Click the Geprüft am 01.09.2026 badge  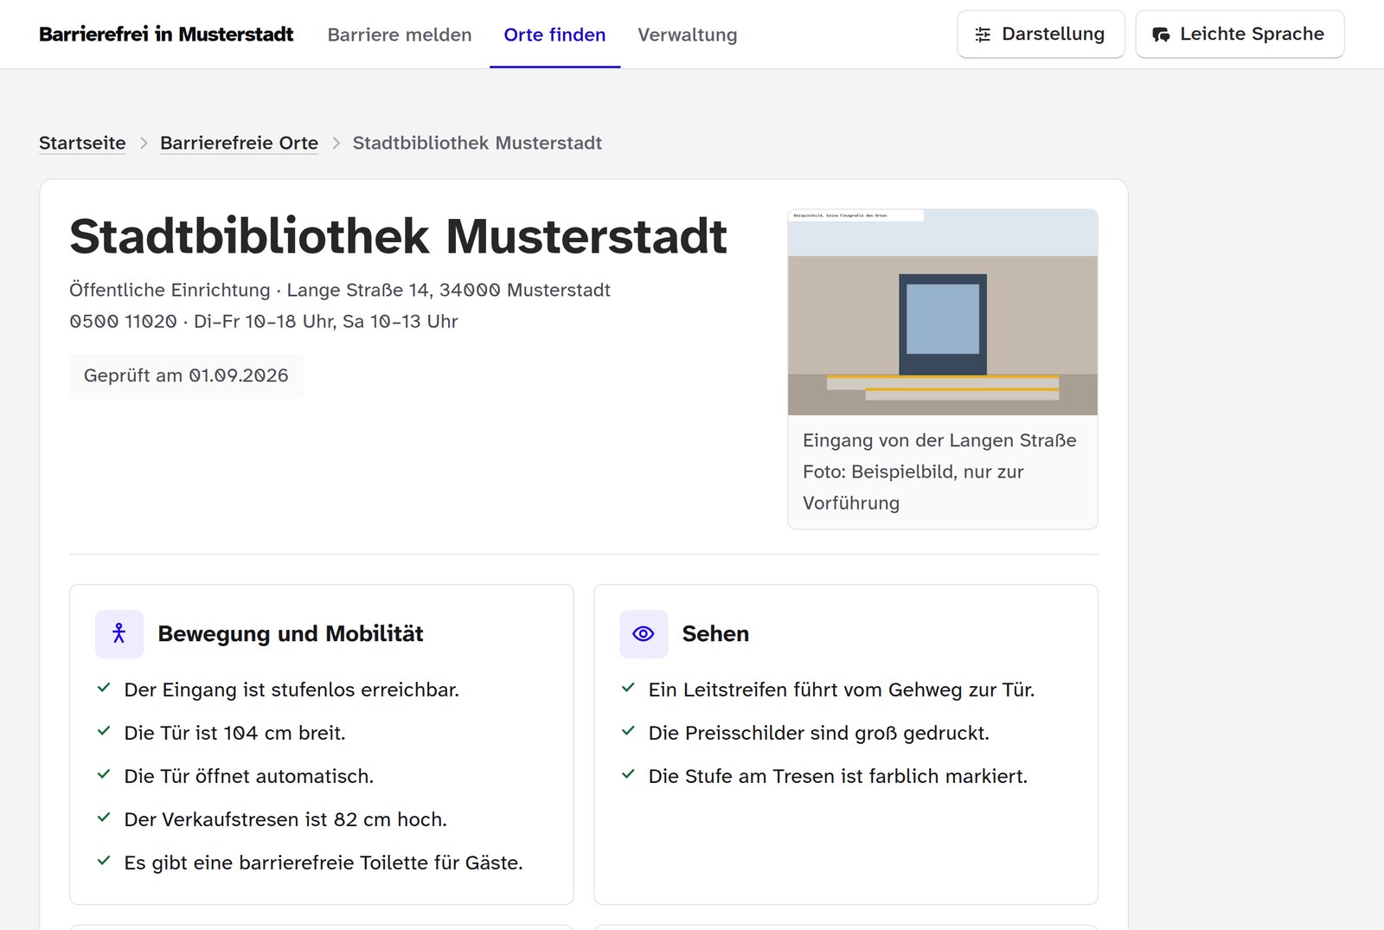186,375
